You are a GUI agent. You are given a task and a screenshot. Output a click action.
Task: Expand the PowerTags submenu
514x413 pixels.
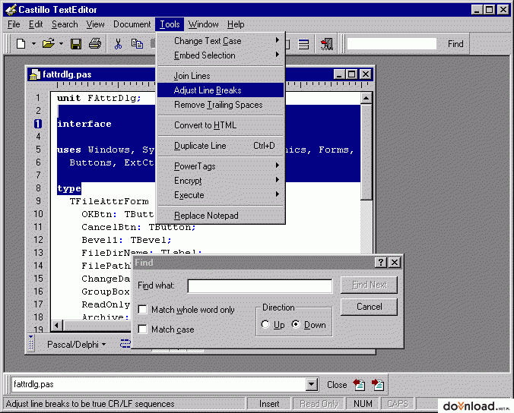point(221,166)
